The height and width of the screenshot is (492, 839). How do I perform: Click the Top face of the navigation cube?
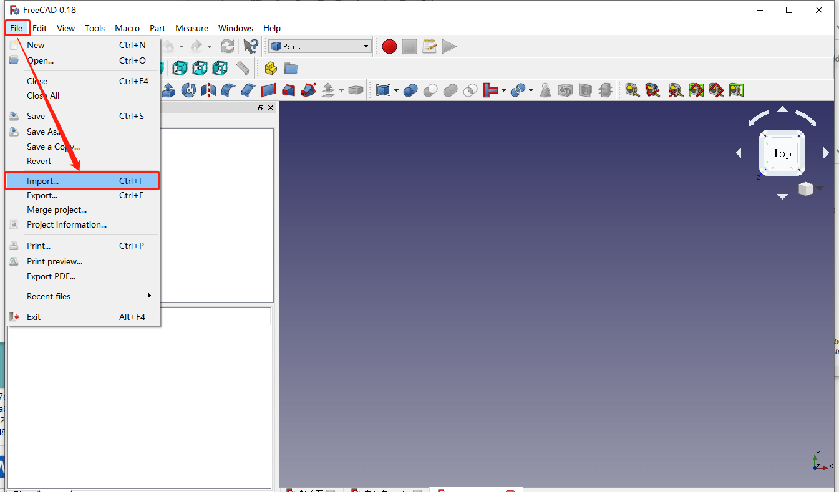point(782,153)
